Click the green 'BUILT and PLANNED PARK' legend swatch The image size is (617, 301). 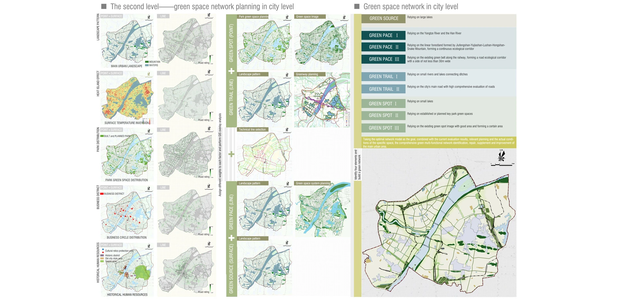(x=102, y=136)
